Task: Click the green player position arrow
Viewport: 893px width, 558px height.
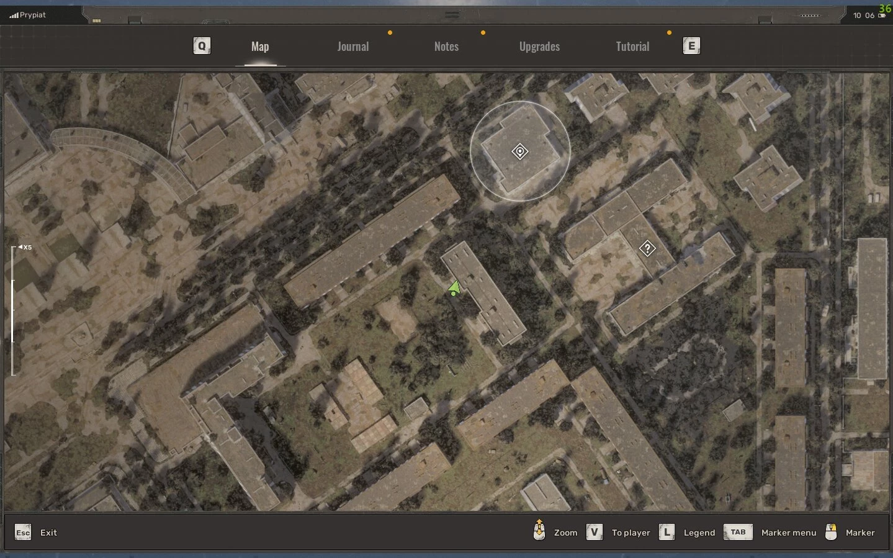Action: 454,288
